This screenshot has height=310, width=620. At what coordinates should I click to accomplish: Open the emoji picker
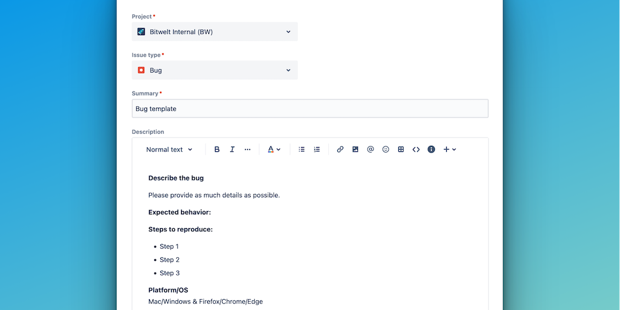(x=386, y=150)
